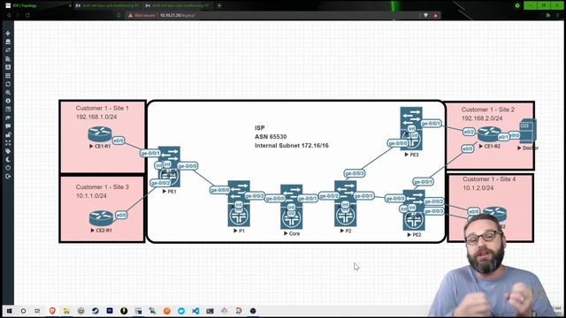Open Startup-configs in EVE sidebar
The width and height of the screenshot is (566, 318).
click(x=8, y=59)
